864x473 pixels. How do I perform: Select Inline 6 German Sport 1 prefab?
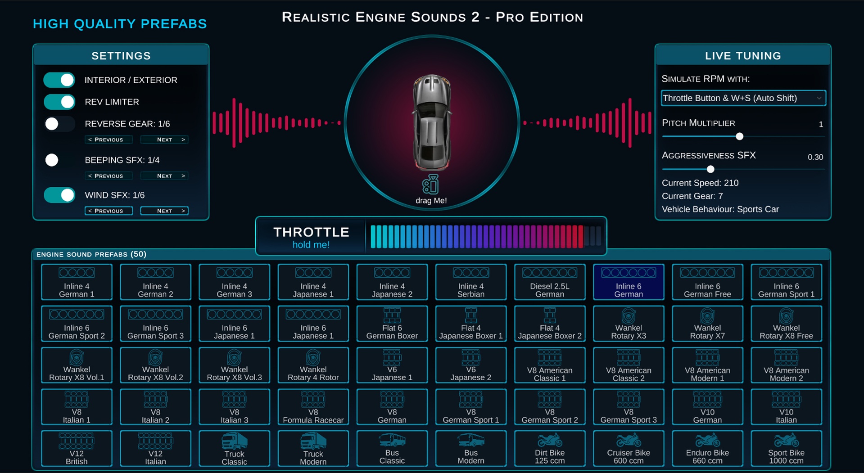786,282
